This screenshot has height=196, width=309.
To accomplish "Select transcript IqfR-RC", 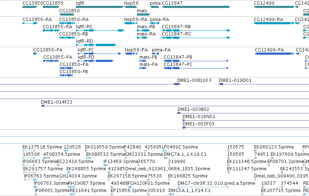I will (100, 30).
